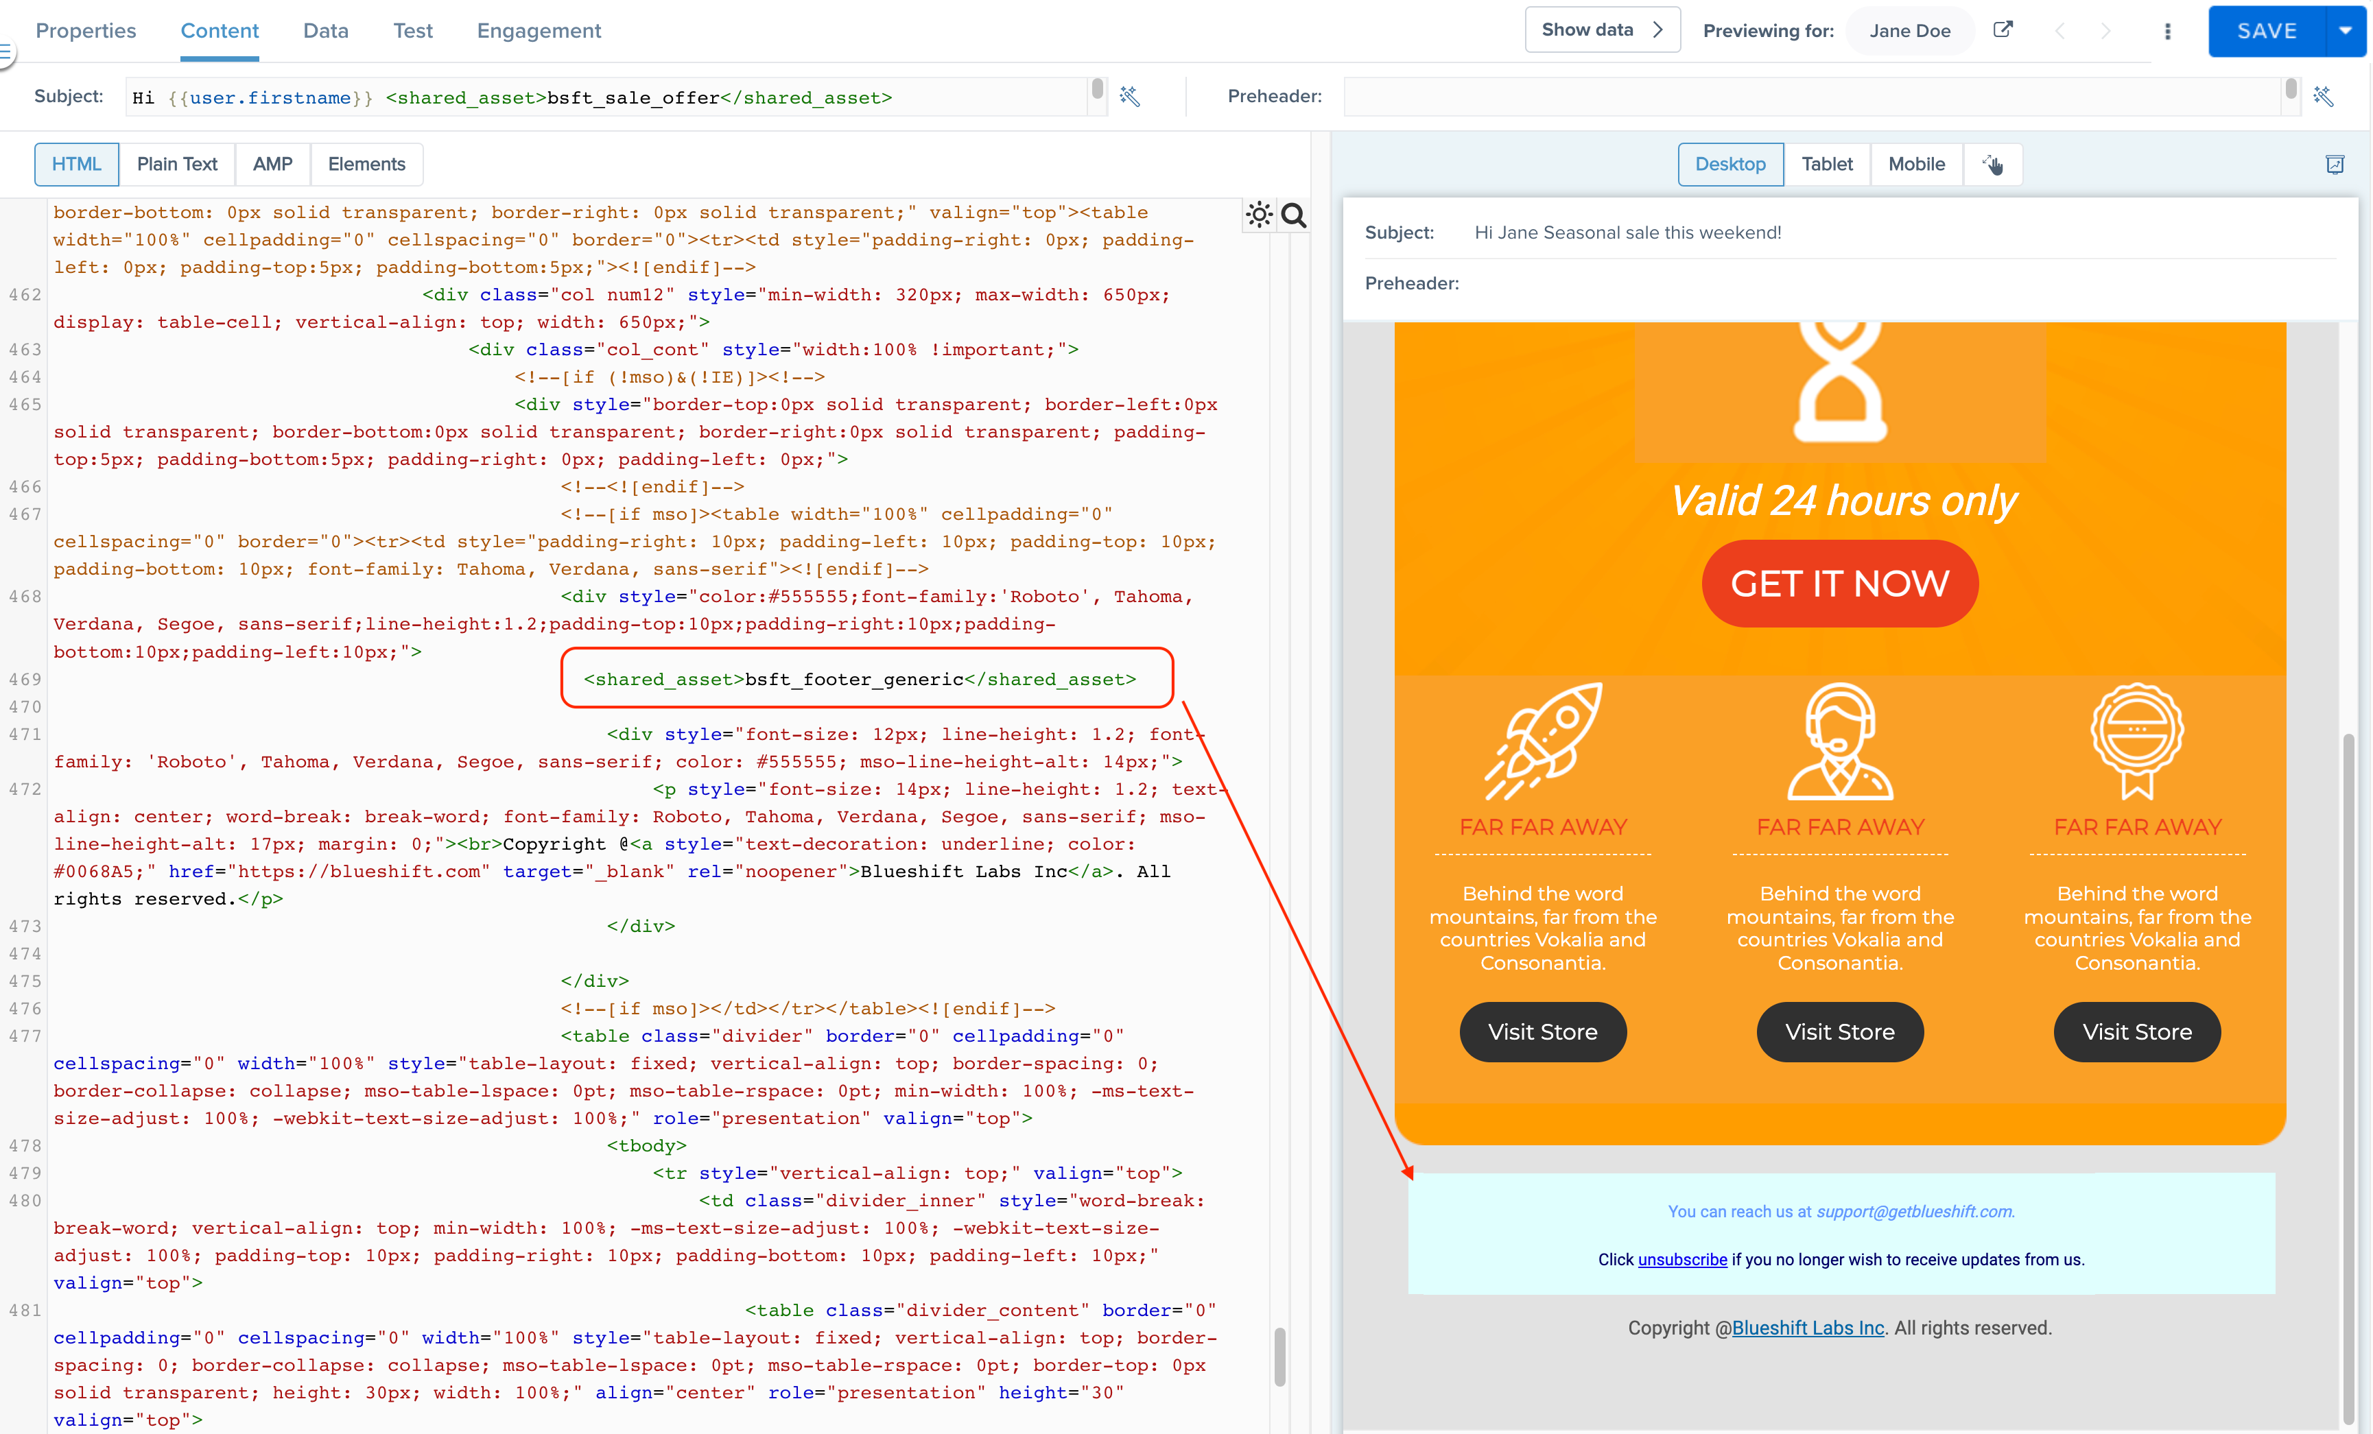The height and width of the screenshot is (1434, 2373).
Task: Click inside the Subject input field
Action: click(x=606, y=97)
